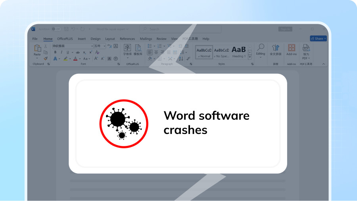Click the Sort A-Z icon
The image size is (357, 201).
coord(181,59)
